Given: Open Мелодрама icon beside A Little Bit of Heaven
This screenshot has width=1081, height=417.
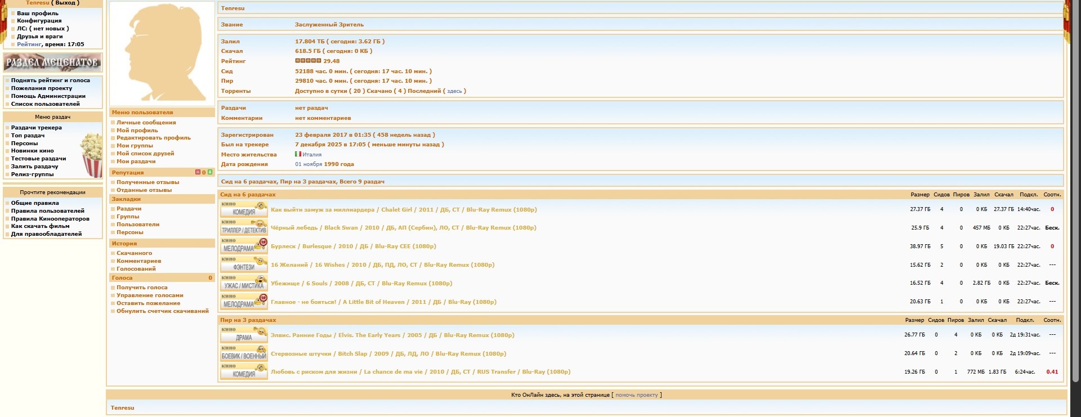Looking at the screenshot, I should coord(244,302).
